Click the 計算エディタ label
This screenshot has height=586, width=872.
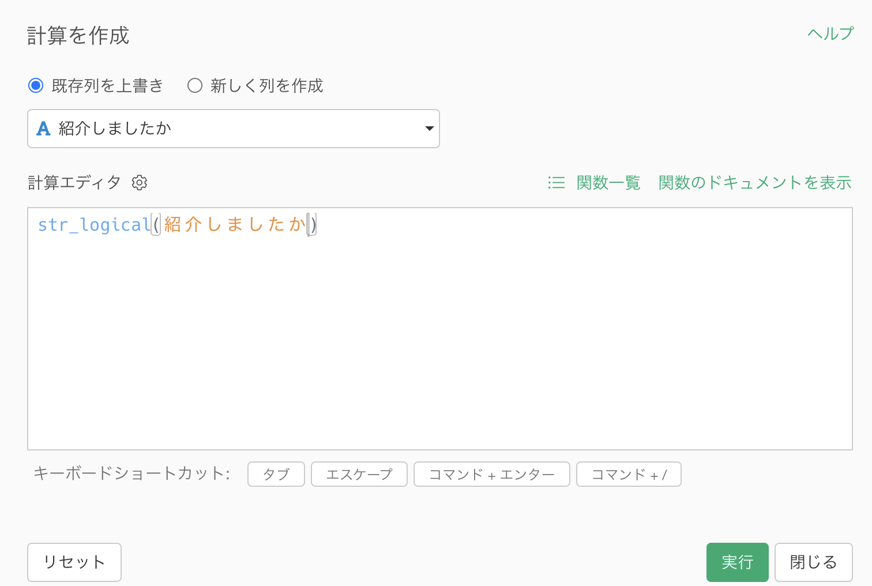click(74, 183)
